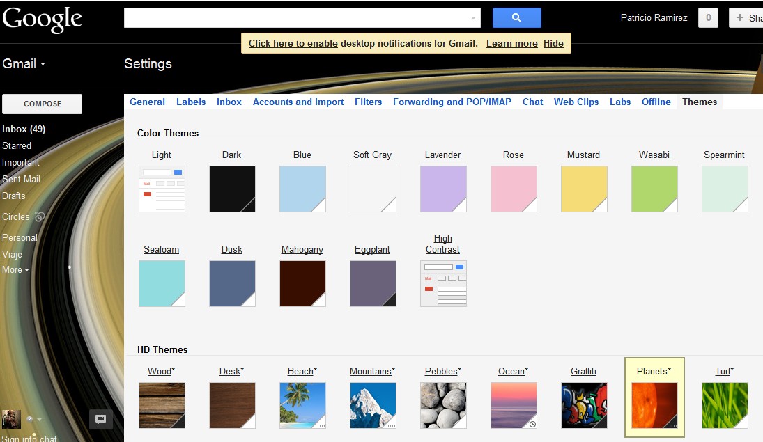
Task: Apply the High Contrast theme thumbnail
Action: 443,283
